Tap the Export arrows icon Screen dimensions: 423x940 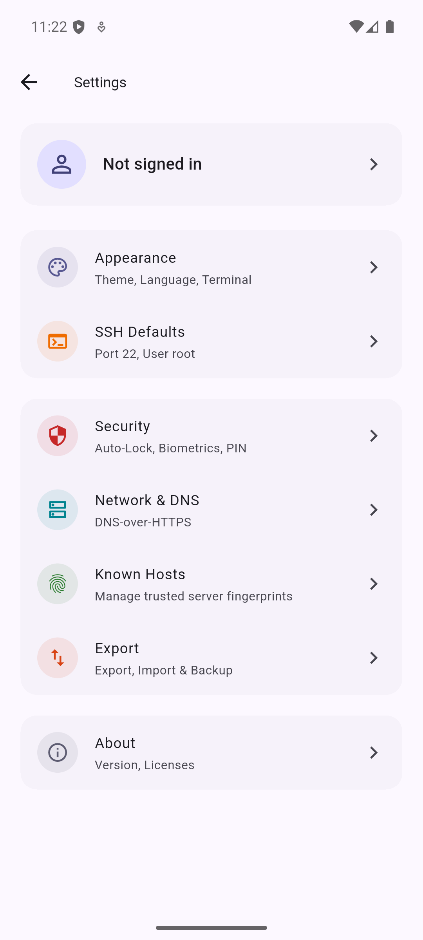click(x=58, y=658)
